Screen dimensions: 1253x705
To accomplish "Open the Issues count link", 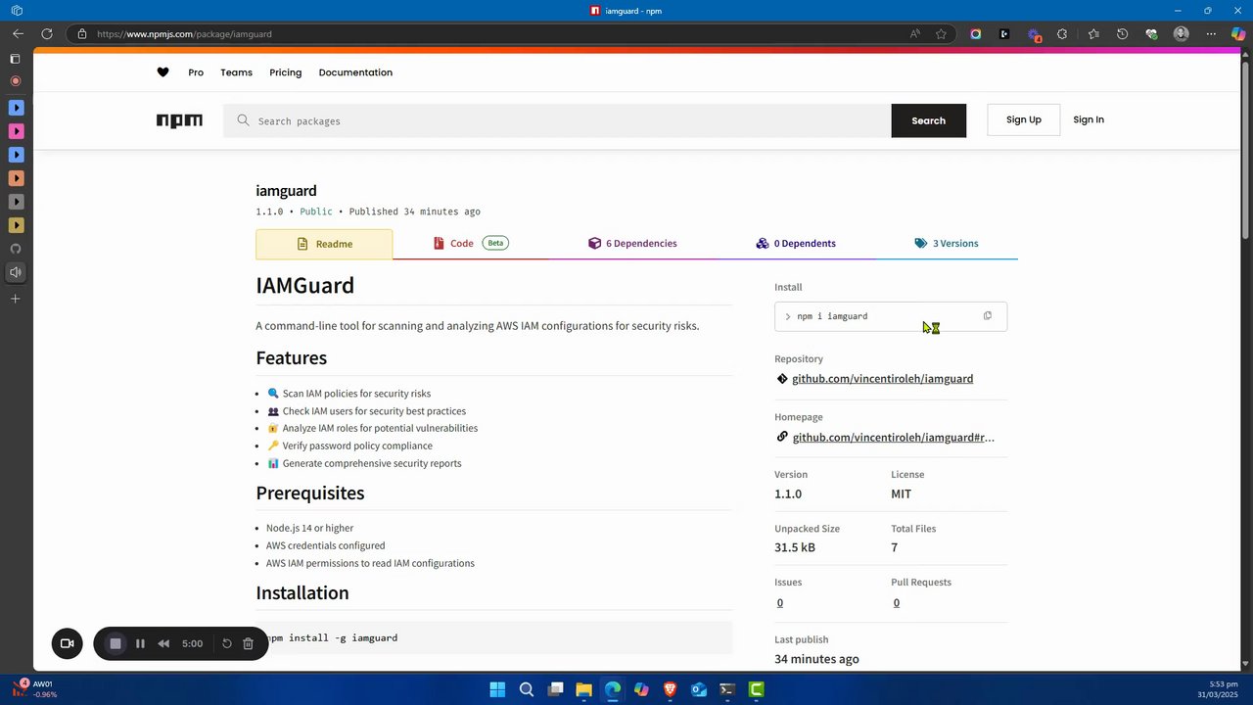I will point(780,603).
